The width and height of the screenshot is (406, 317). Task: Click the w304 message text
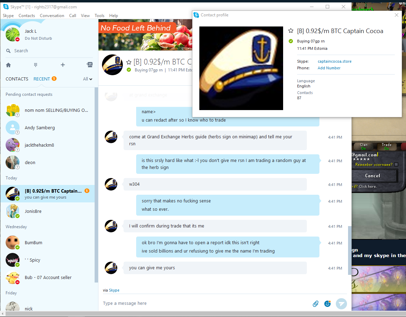pyautogui.click(x=134, y=185)
